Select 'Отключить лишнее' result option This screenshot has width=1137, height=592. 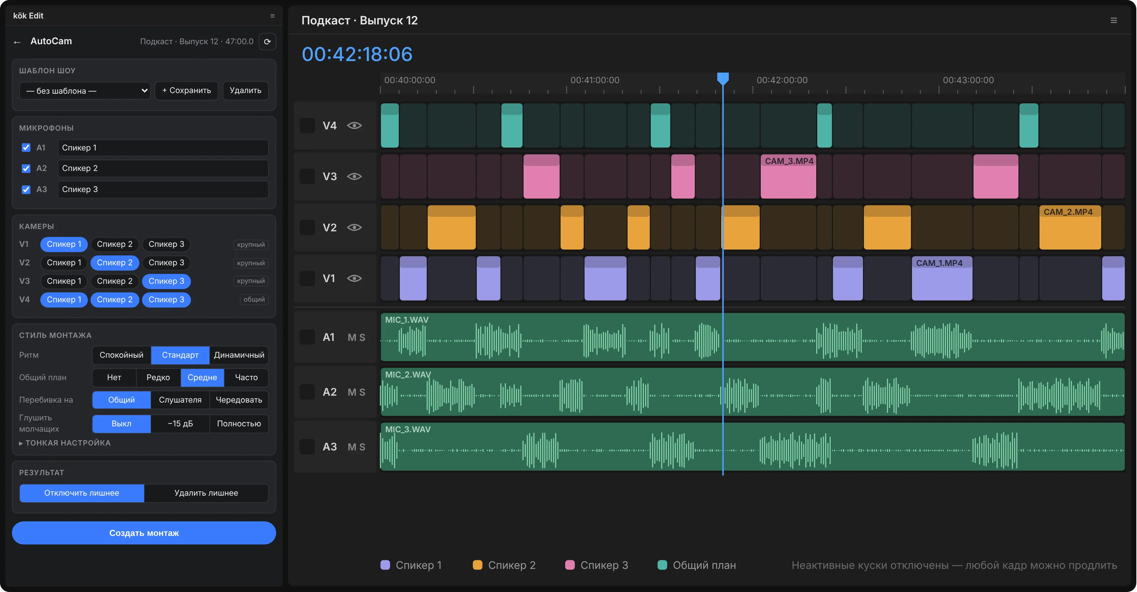pyautogui.click(x=82, y=493)
